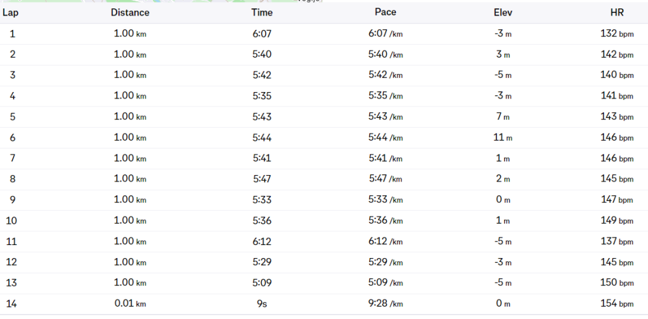The width and height of the screenshot is (648, 319).
Task: Click the Distance column header
Action: point(130,13)
